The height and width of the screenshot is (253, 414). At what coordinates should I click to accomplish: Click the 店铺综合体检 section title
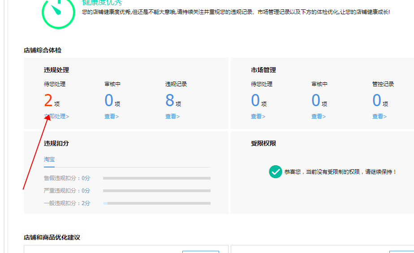(43, 51)
